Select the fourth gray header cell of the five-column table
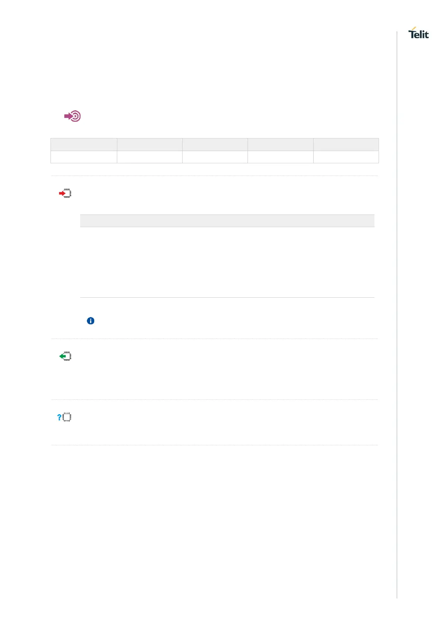The width and height of the screenshot is (442, 625). coord(280,144)
